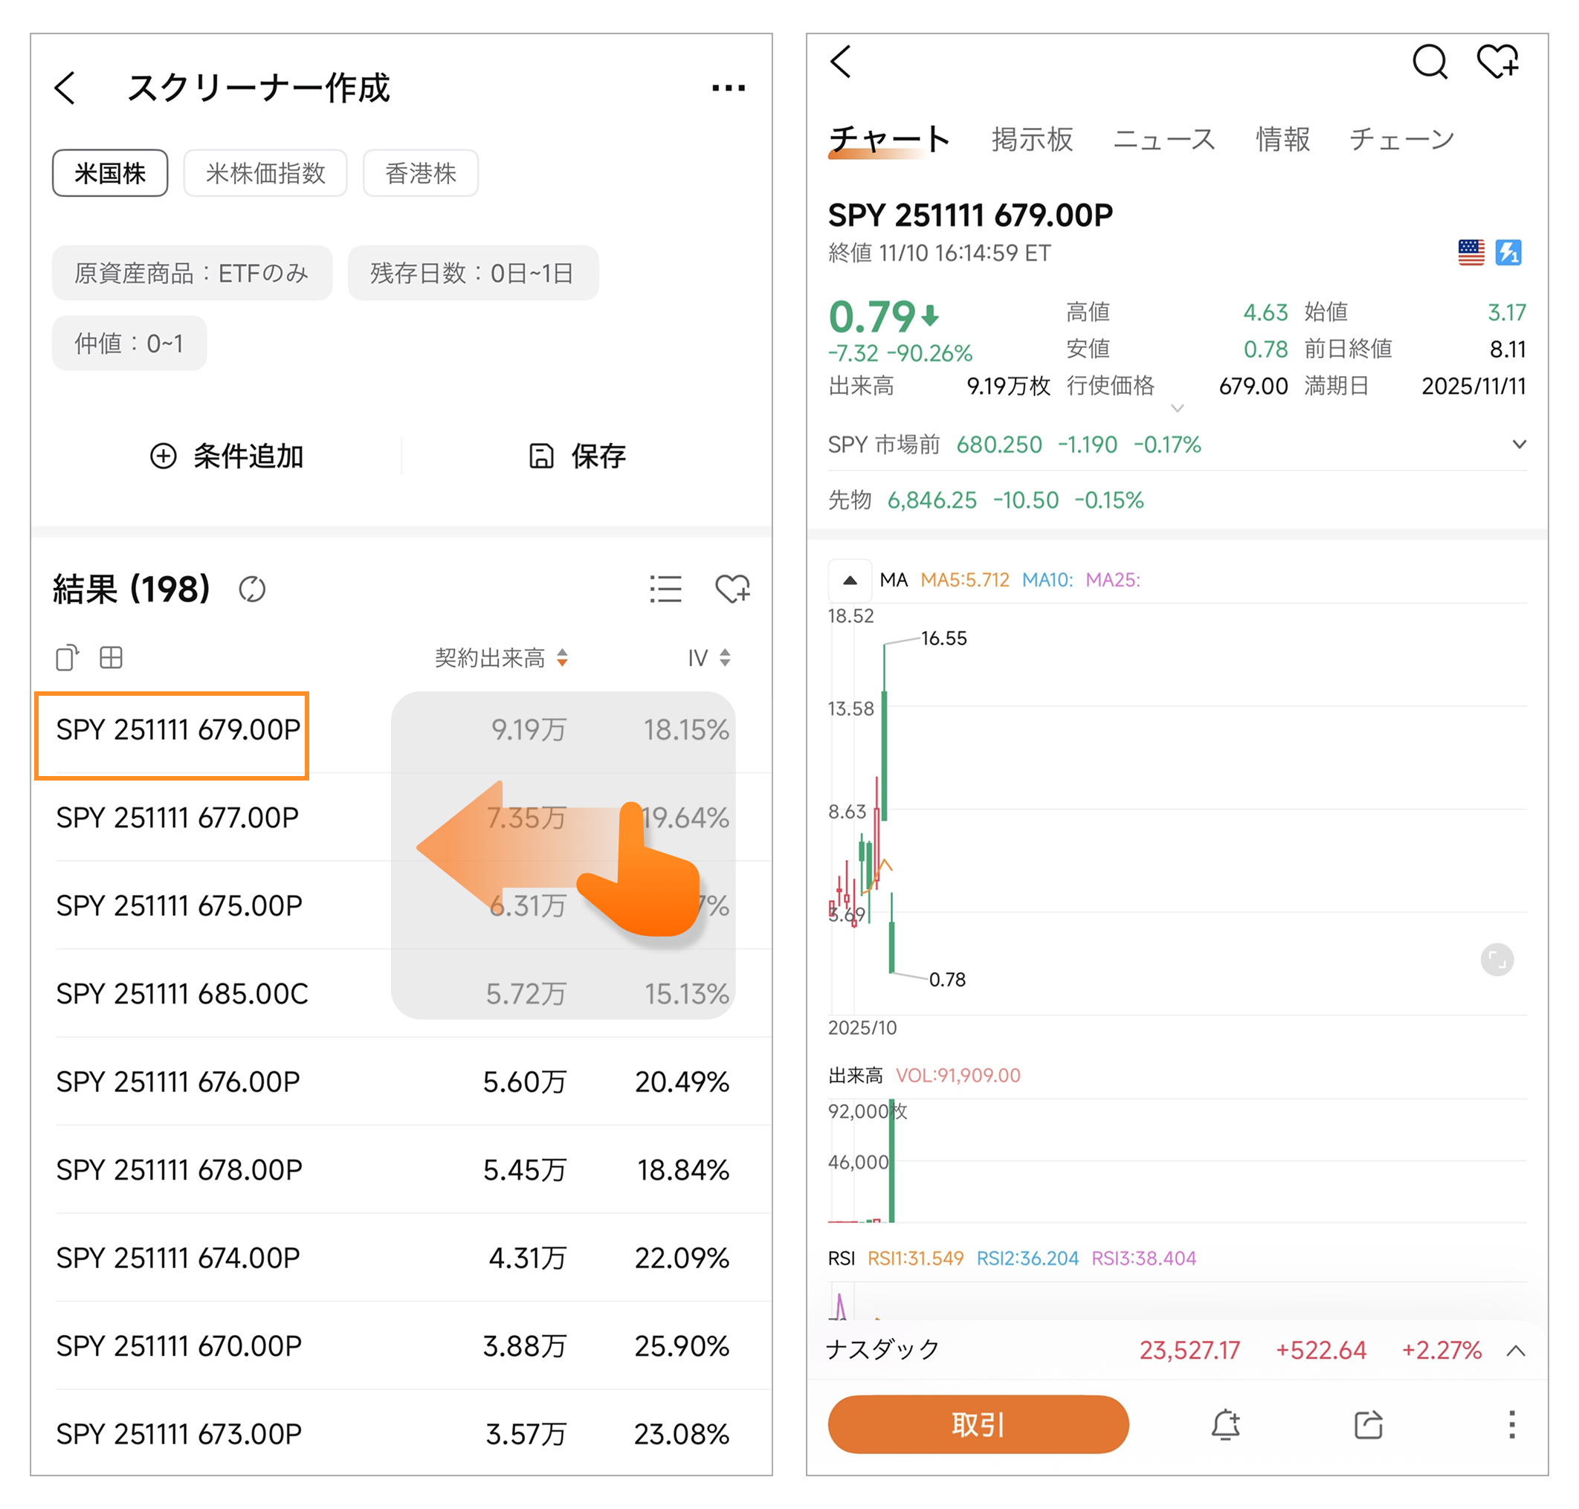1579x1509 pixels.
Task: Click the blue lightning real-time quote icon
Action: (1508, 253)
